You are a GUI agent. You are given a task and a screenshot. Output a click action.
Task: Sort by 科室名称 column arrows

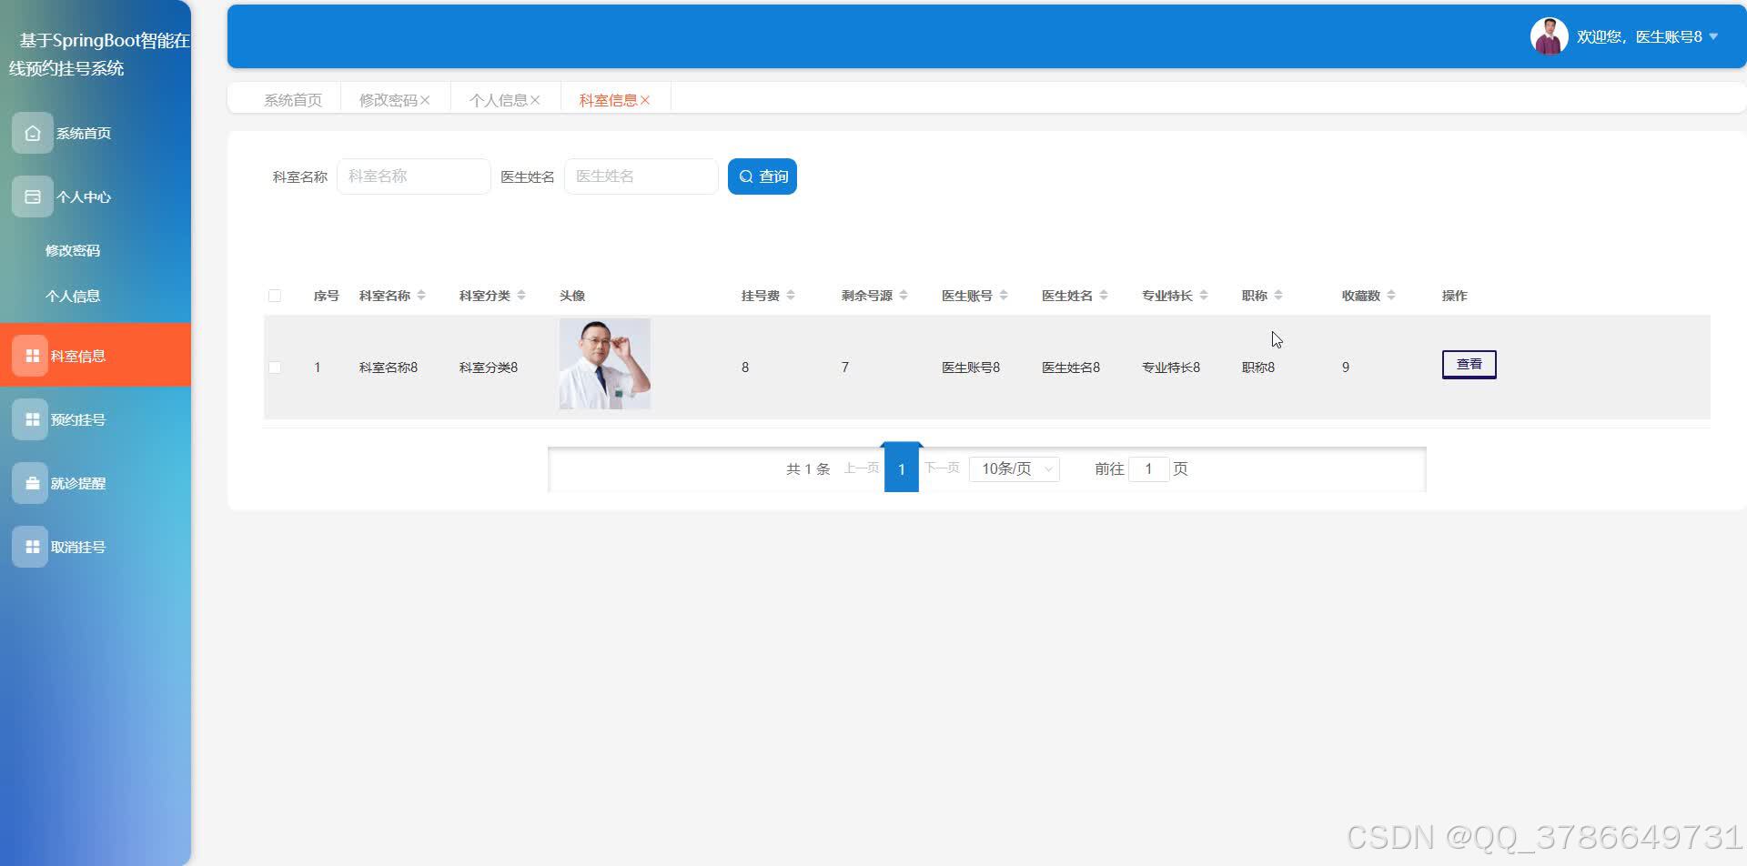pyautogui.click(x=421, y=296)
